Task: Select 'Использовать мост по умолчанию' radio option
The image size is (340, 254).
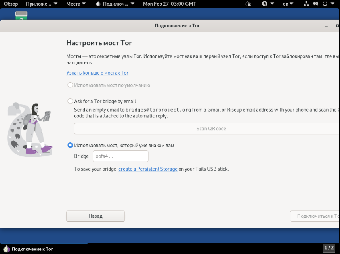Action: point(70,85)
